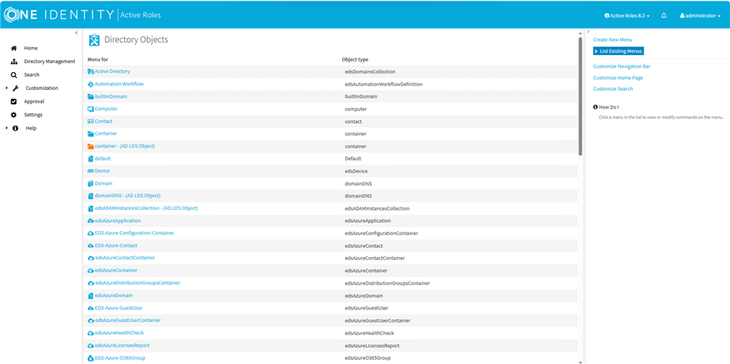Open the edsAzureContainer link

(116, 271)
